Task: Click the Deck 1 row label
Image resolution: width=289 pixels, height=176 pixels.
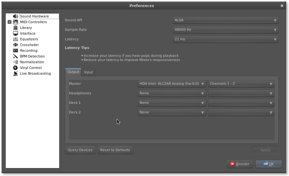Action: (x=75, y=103)
